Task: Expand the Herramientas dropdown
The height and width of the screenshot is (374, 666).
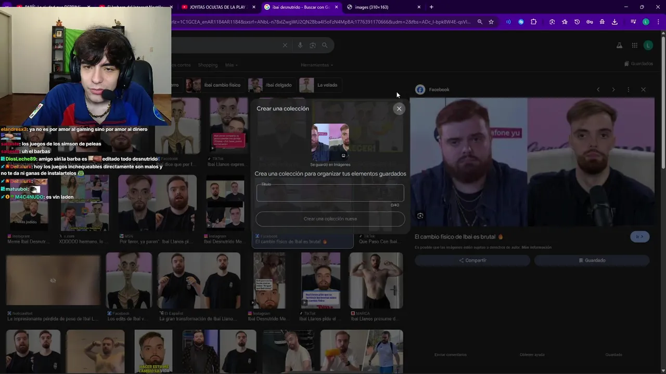Action: [x=317, y=65]
